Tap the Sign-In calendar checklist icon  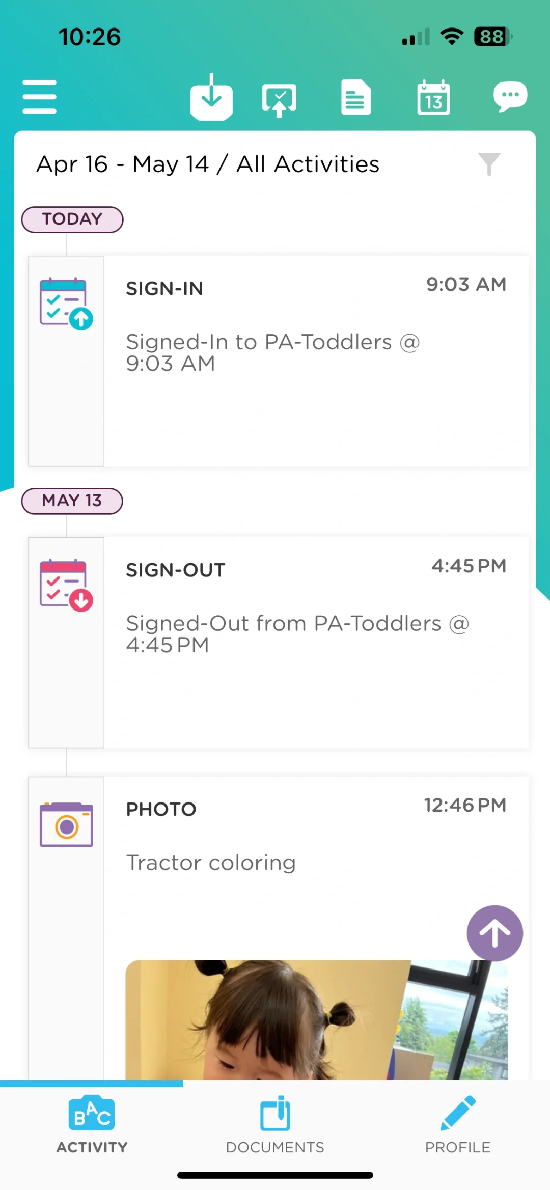point(66,303)
